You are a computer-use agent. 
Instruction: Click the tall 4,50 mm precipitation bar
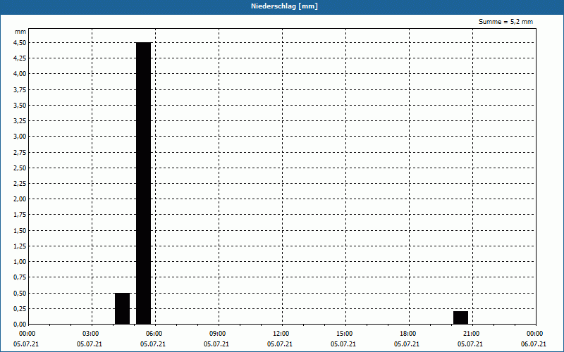[x=144, y=183]
